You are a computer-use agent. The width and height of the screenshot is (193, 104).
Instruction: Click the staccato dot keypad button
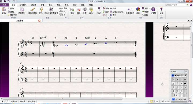181,79
